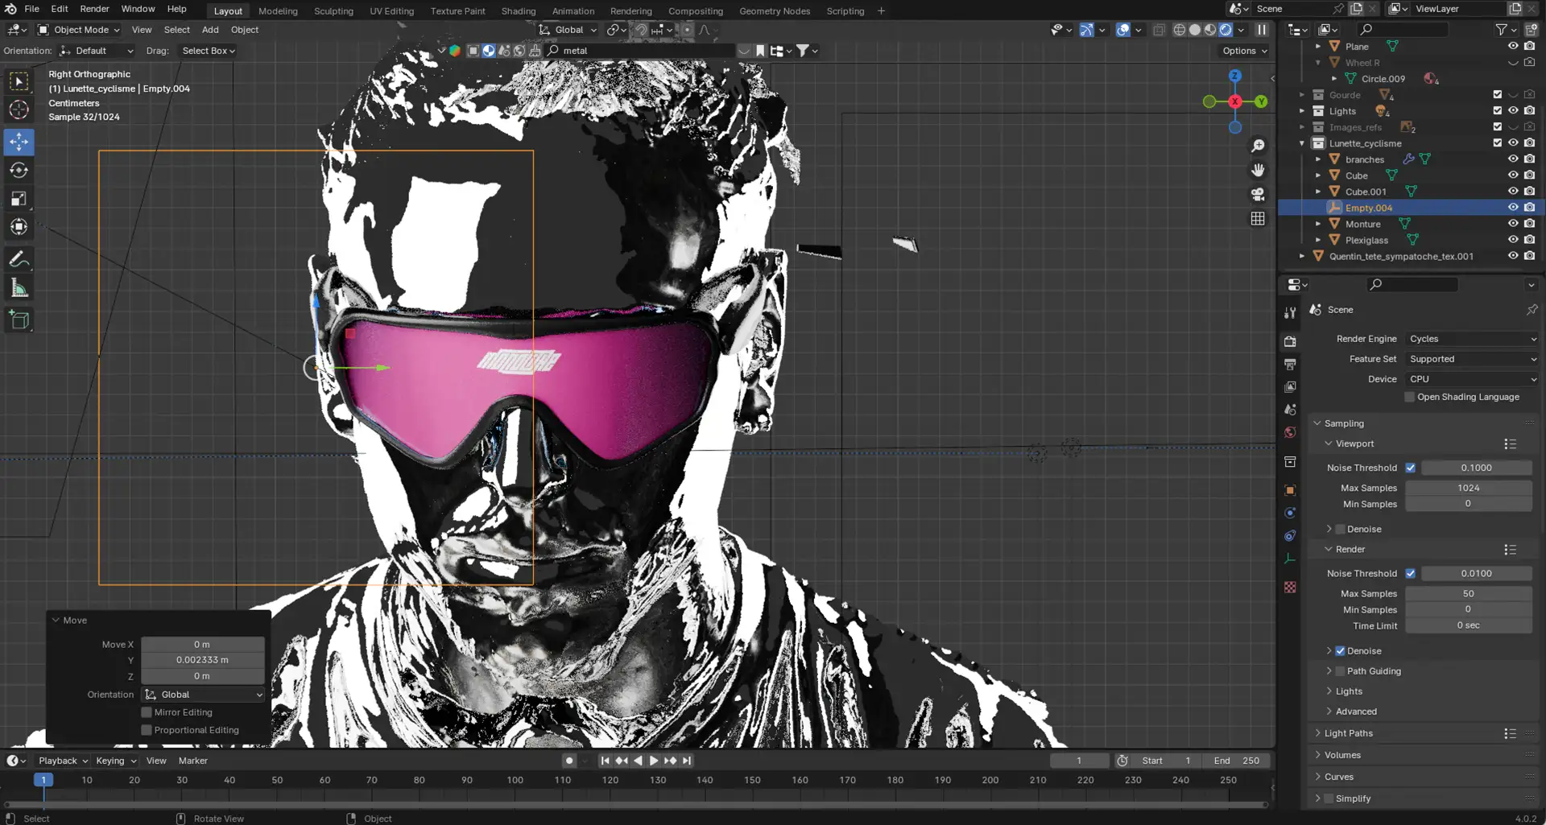The height and width of the screenshot is (825, 1546).
Task: Hide the Monture object in the outliner
Action: click(1513, 224)
